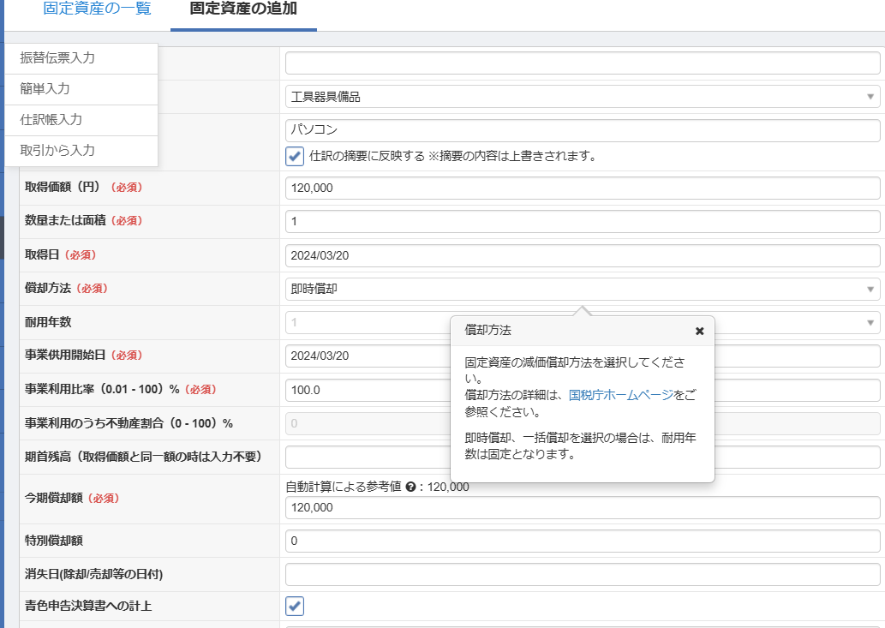Switch to the 固定資産の一覧 tab
The height and width of the screenshot is (628, 885).
(x=97, y=9)
